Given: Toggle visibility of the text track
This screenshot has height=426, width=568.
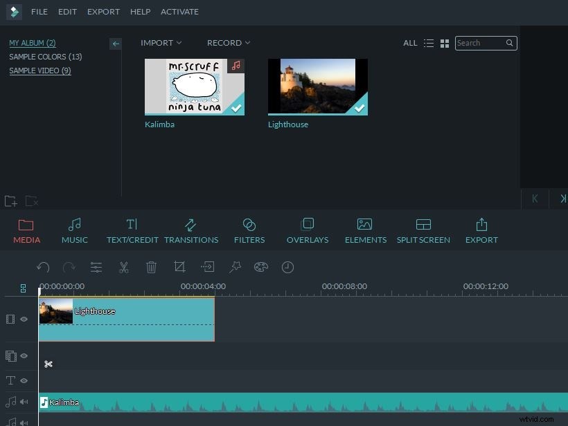Looking at the screenshot, I should tap(24, 380).
